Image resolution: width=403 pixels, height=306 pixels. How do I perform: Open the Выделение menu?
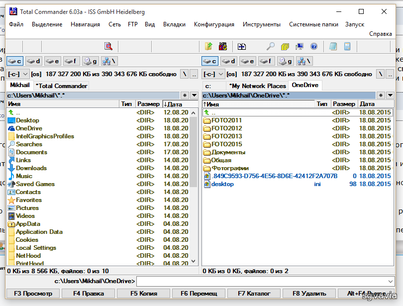point(47,24)
